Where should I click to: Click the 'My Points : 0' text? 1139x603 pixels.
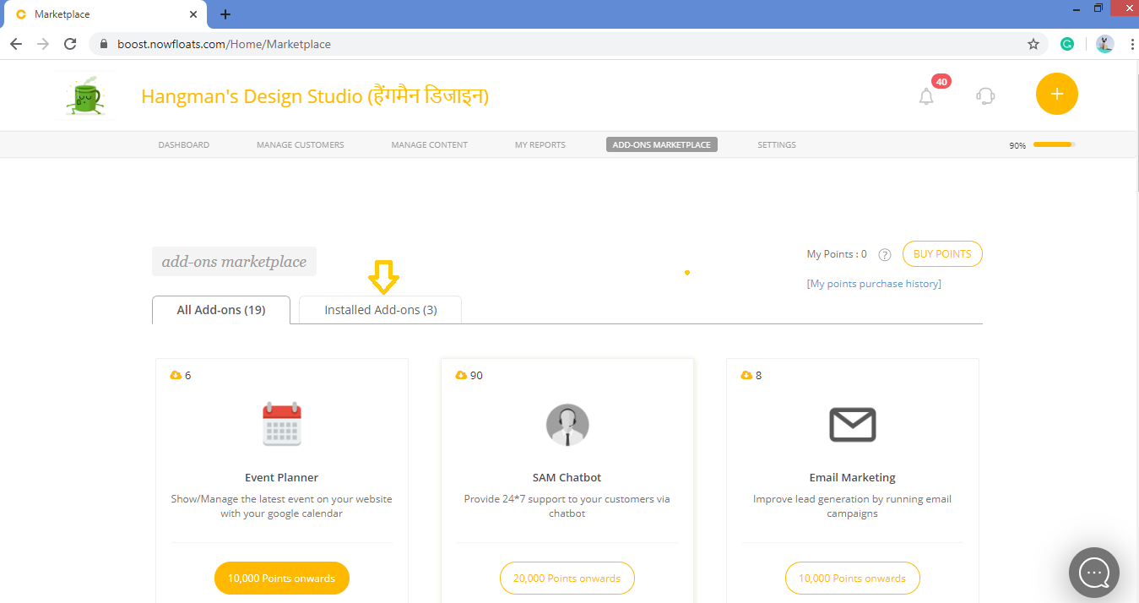coord(837,254)
